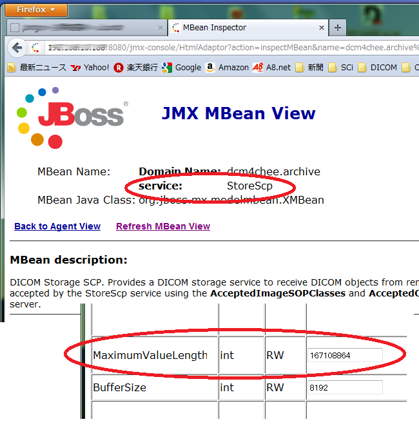This screenshot has height=426, width=419.
Task: Edit the MaximumValueLength value field
Action: coord(345,355)
